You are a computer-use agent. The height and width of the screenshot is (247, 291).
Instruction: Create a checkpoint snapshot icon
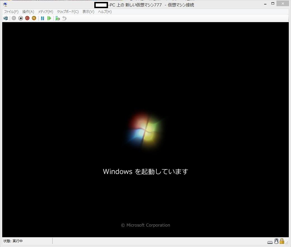tap(58, 18)
